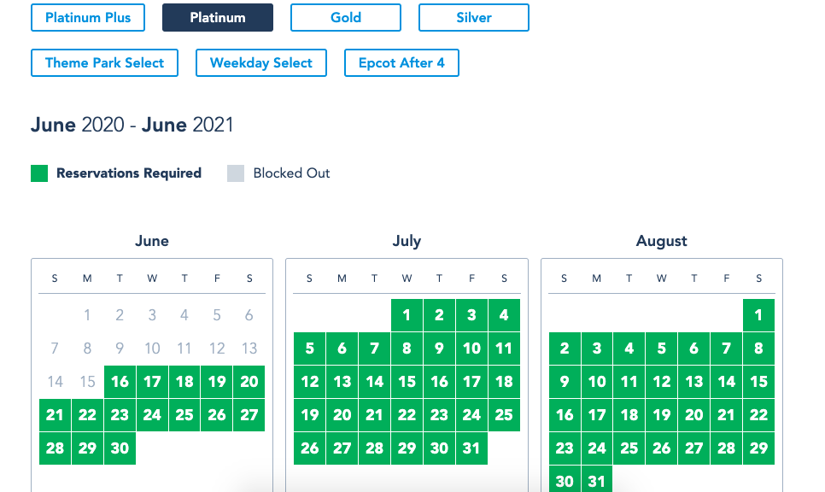Select August 15 on the calendar
Image resolution: width=825 pixels, height=492 pixels.
[758, 382]
